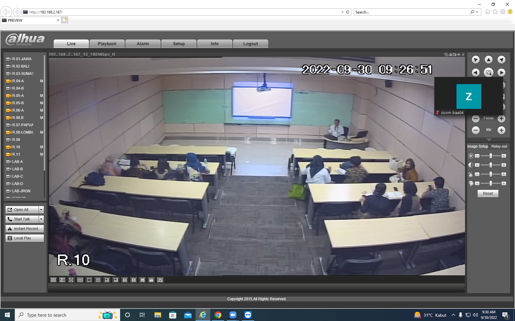Open the Info tab
The width and height of the screenshot is (515, 321).
(215, 44)
